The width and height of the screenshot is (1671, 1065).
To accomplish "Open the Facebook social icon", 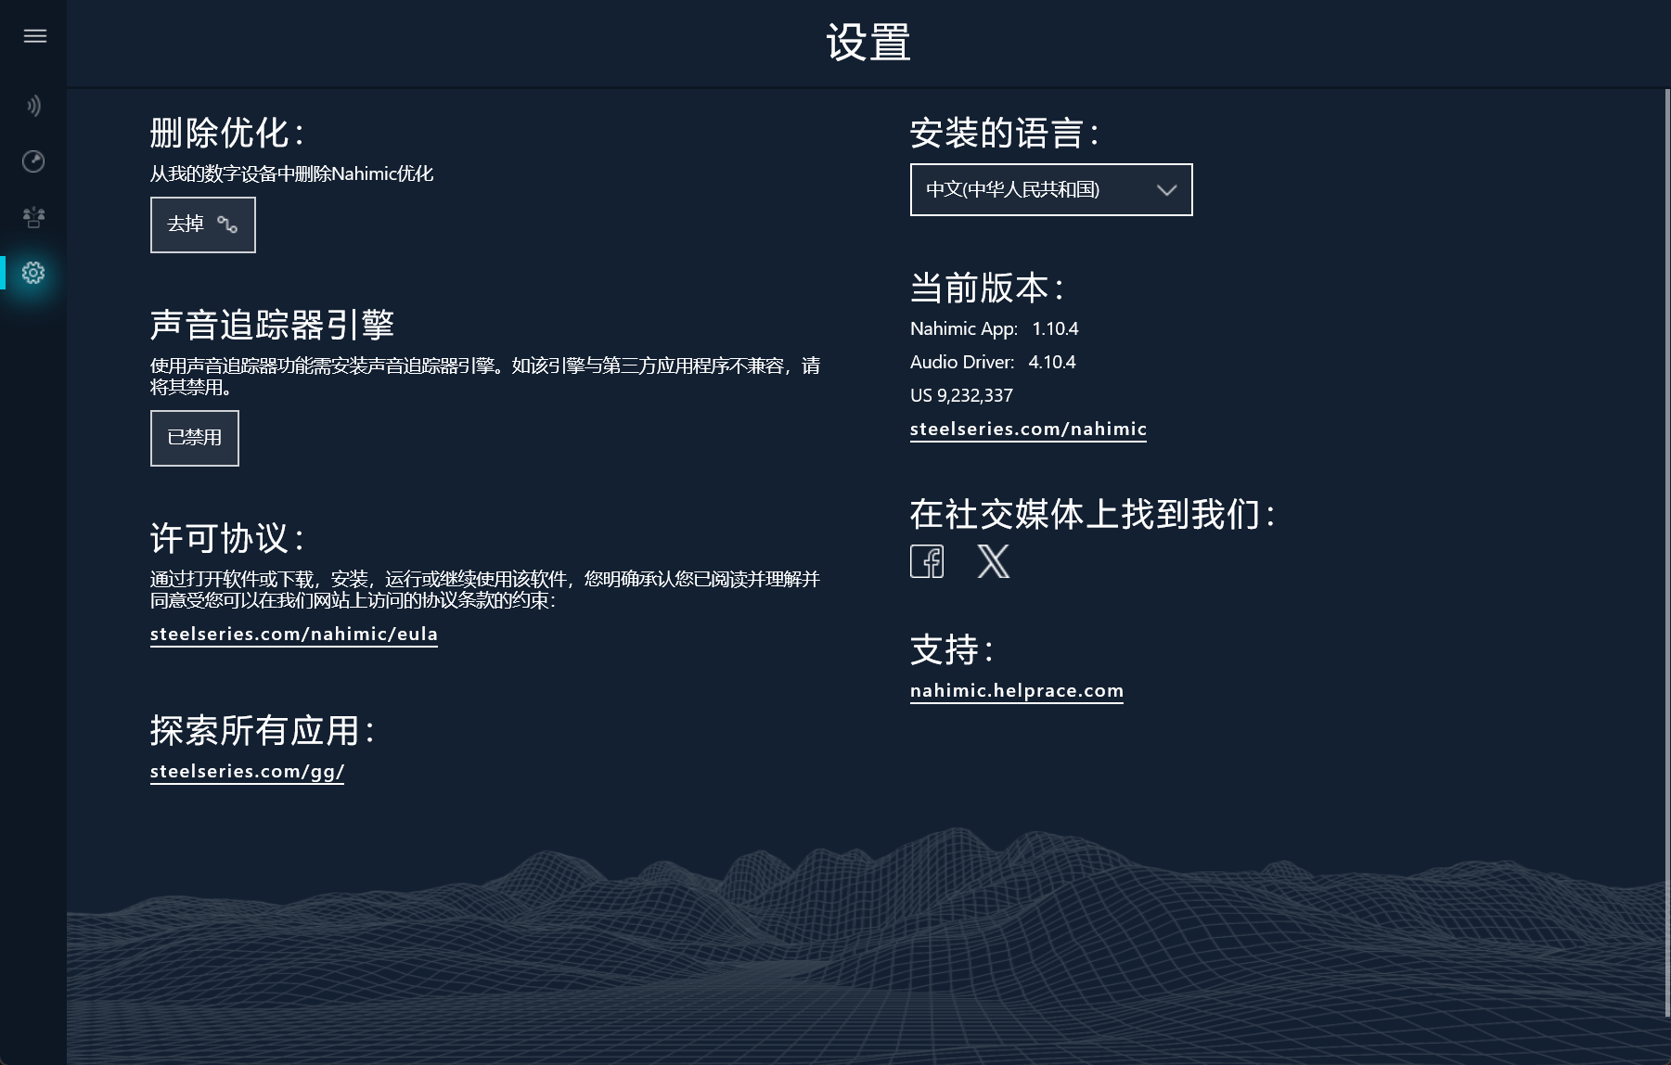I will pyautogui.click(x=927, y=561).
